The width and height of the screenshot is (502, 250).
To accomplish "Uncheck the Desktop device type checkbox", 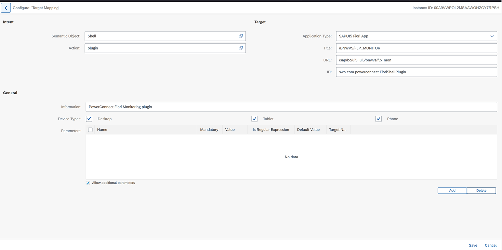I will pyautogui.click(x=89, y=119).
